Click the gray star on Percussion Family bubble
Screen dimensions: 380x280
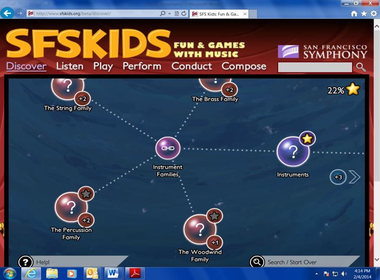86,193
